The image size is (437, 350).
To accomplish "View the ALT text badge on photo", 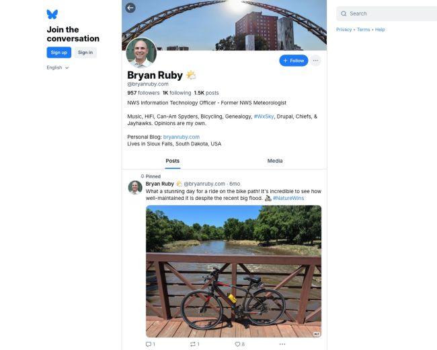I will (316, 334).
